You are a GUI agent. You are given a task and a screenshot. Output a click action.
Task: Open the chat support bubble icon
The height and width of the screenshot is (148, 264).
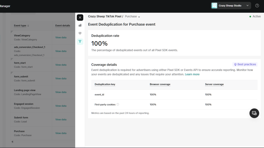point(254,113)
